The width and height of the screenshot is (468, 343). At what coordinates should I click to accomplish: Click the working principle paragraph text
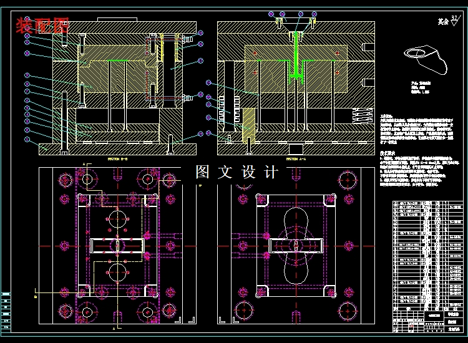click(417, 129)
